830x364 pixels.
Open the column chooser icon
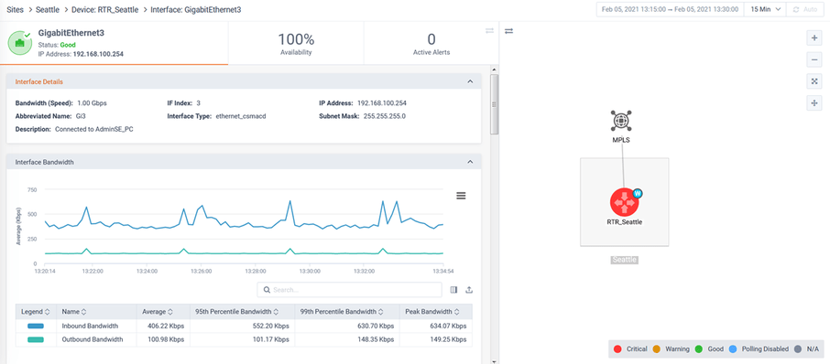click(x=453, y=290)
